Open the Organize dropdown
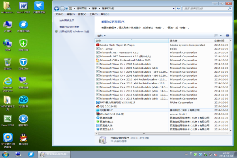 (102, 36)
